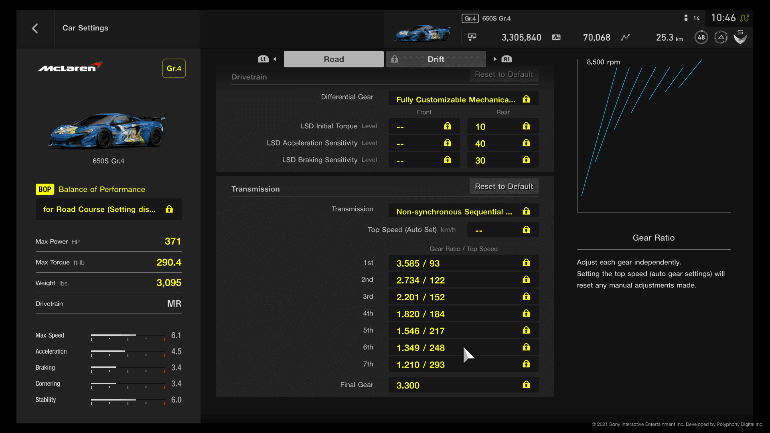Select 7th gear ratio 1.210 / 293
Image resolution: width=770 pixels, height=433 pixels.
pos(464,364)
